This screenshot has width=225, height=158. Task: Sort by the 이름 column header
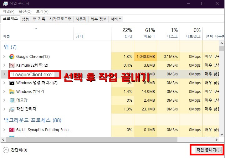[37, 34]
